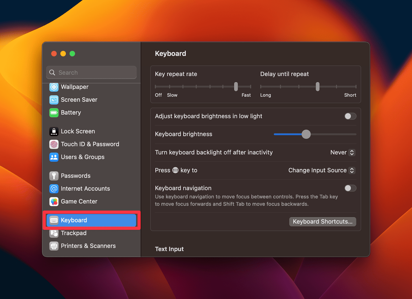Click the Trackpad hand icon
Screen dimensions: 412x299
coord(54,233)
